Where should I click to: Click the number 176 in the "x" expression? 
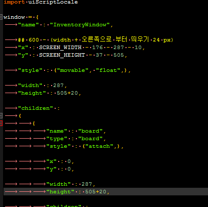(97, 48)
